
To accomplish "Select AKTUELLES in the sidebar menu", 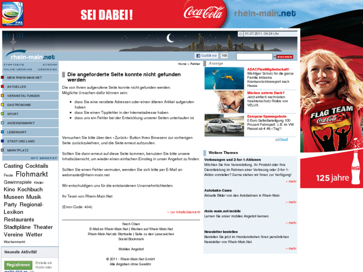I will tap(30, 86).
